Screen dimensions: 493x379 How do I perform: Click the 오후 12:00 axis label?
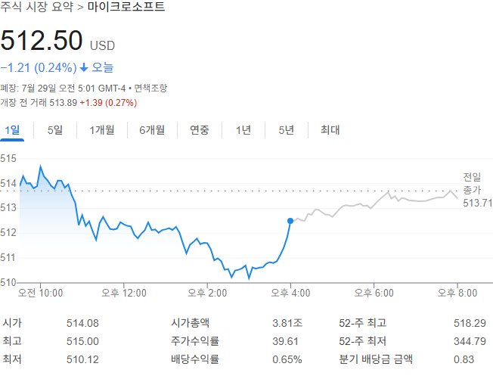coord(124,293)
